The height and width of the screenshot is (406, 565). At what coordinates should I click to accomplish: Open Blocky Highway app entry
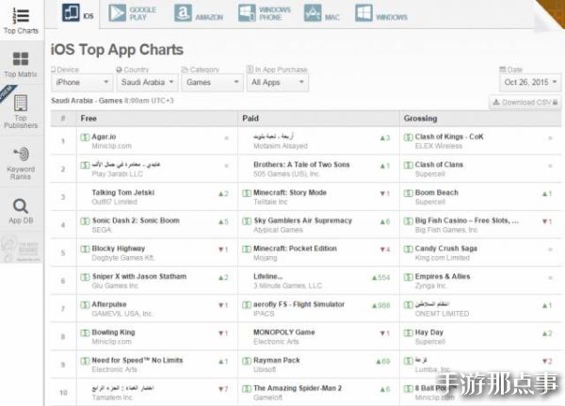[119, 249]
